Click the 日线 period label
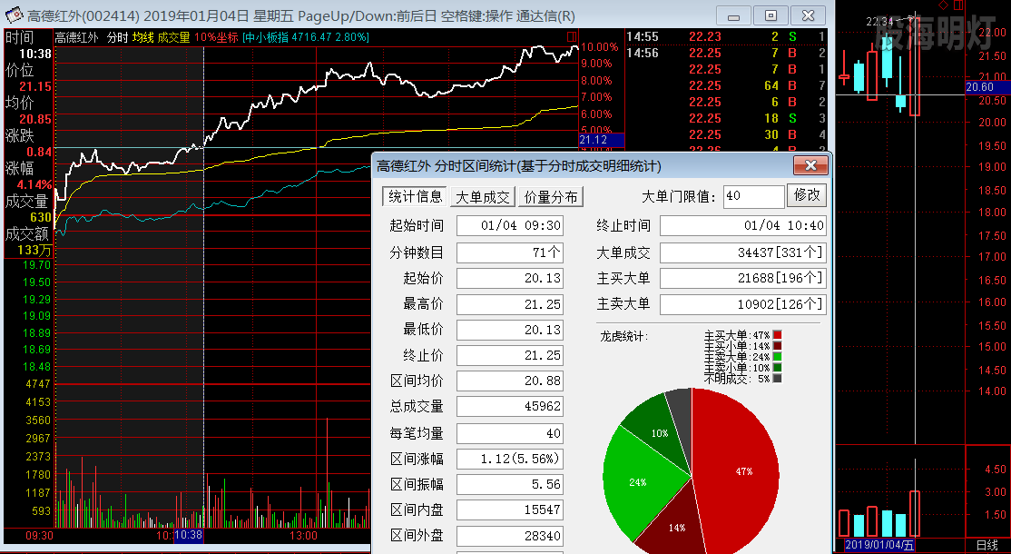Screen dimensions: 1011x554 click(x=987, y=546)
